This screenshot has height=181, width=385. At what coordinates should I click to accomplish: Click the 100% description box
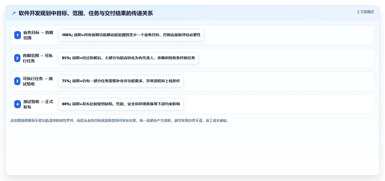click(131, 35)
